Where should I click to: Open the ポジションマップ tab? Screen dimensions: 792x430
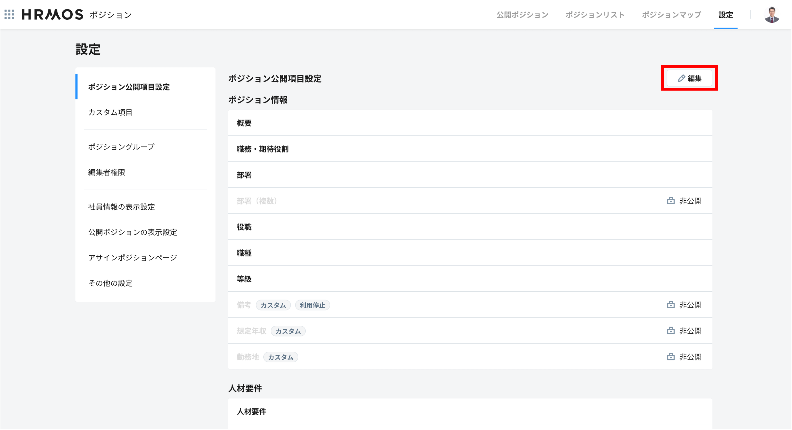point(672,15)
